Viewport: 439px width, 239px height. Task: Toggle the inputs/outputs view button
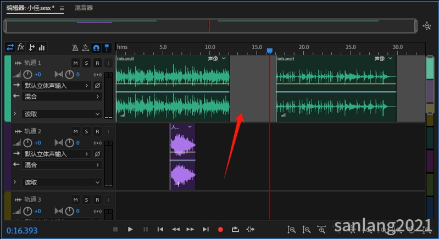coord(10,47)
